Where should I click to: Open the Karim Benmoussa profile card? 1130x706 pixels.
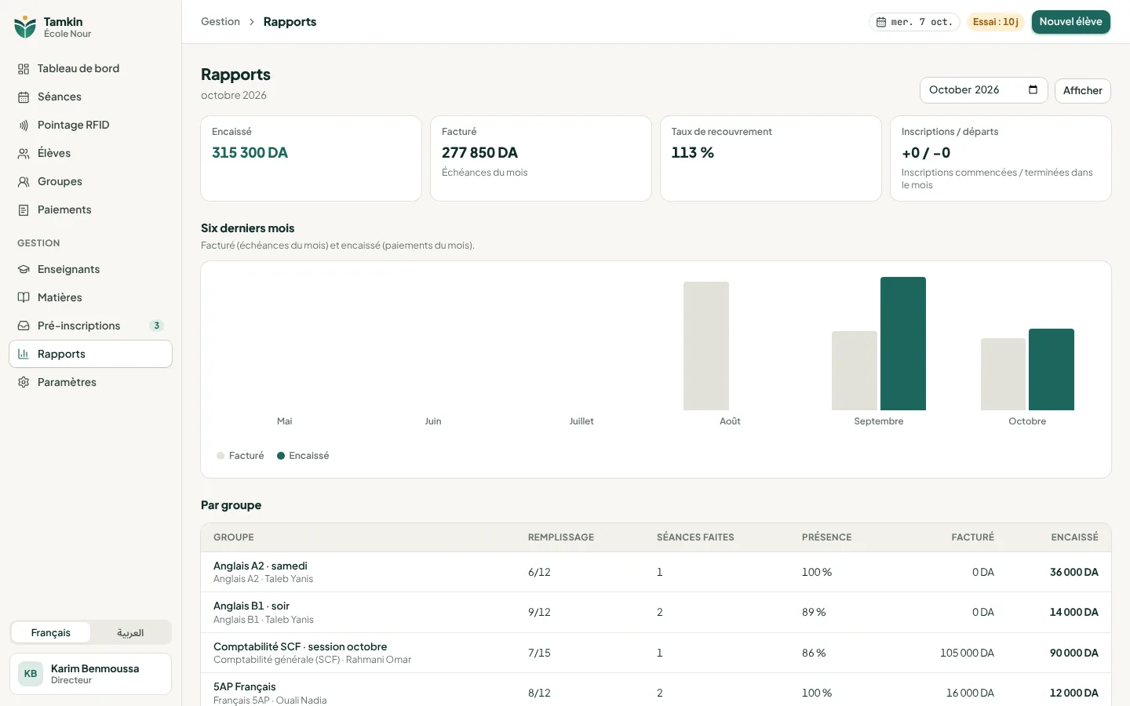point(90,674)
